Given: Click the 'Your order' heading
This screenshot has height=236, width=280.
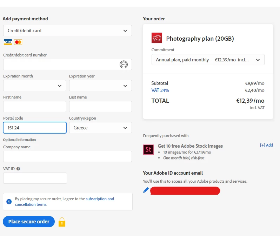Looking at the screenshot, I should point(154,19).
